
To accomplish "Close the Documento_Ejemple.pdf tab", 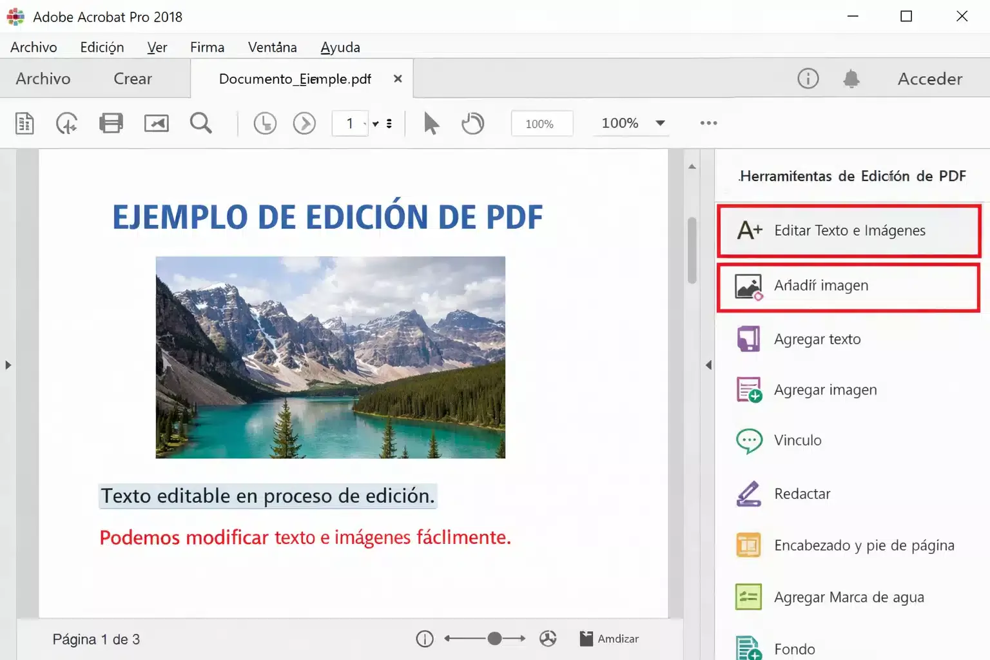I will 398,78.
